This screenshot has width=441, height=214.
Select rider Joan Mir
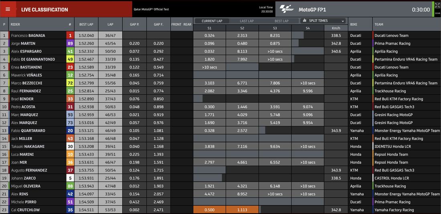click(19, 162)
